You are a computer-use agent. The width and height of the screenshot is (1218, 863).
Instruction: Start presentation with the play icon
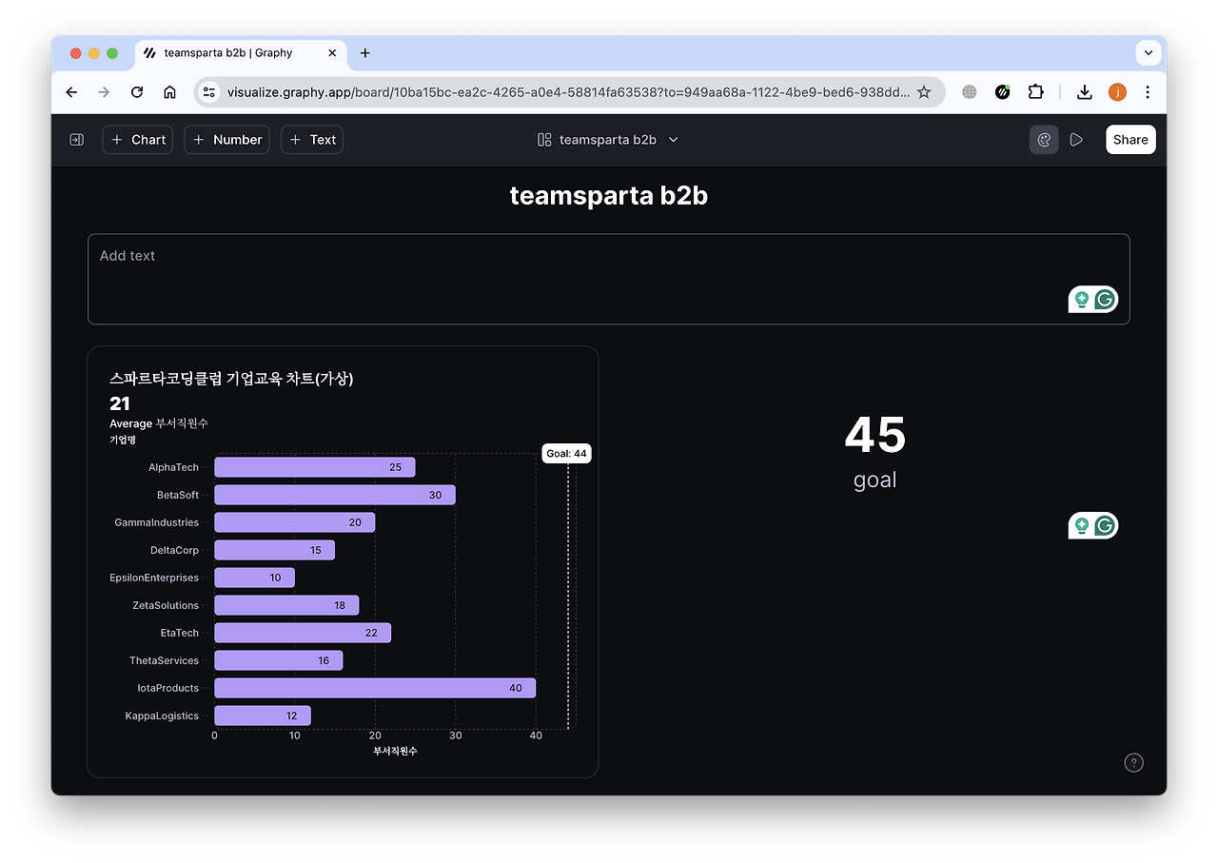[x=1076, y=140]
